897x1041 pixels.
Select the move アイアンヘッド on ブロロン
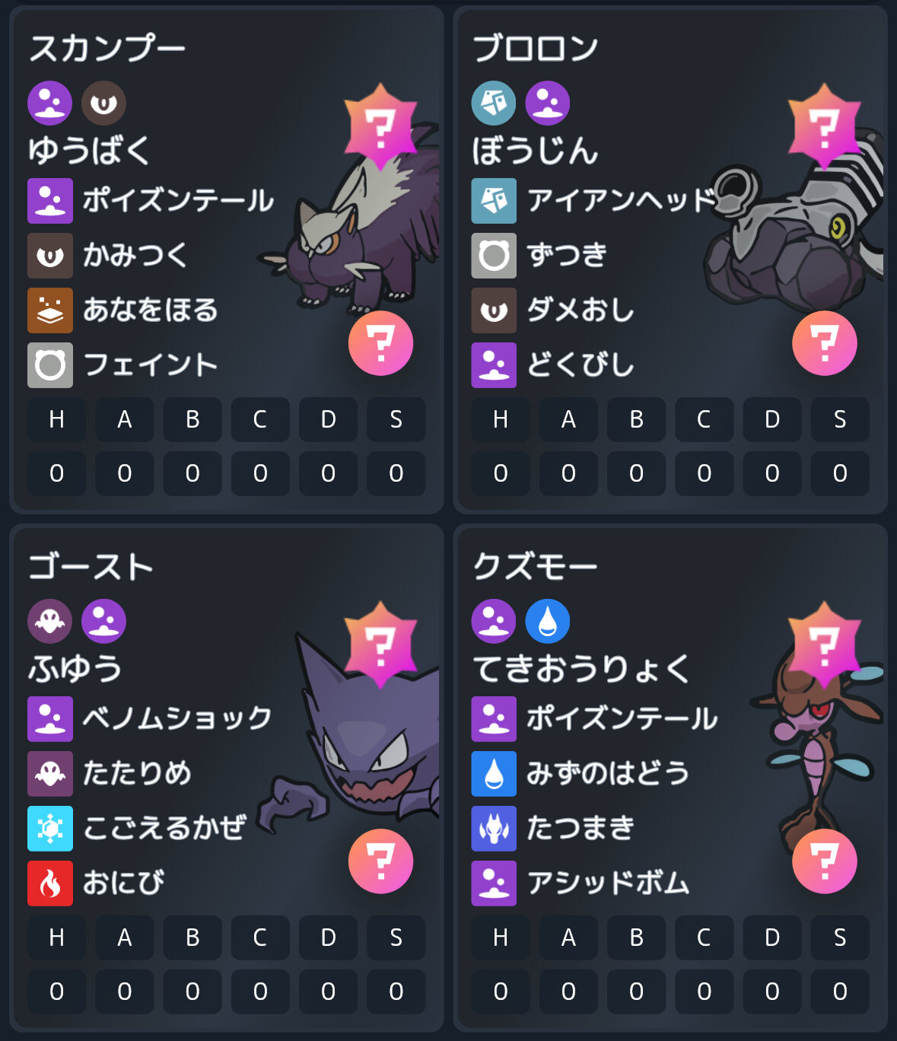pyautogui.click(x=594, y=200)
